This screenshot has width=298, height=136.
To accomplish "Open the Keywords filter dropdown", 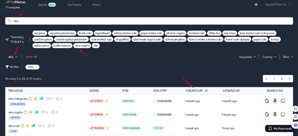I will click(x=247, y=57).
